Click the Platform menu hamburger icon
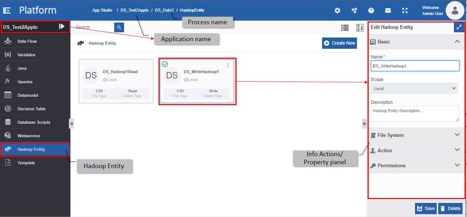 coord(6,10)
